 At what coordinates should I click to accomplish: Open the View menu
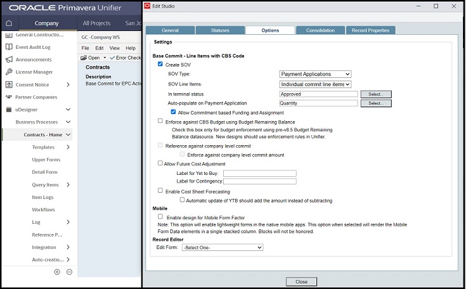coord(114,48)
